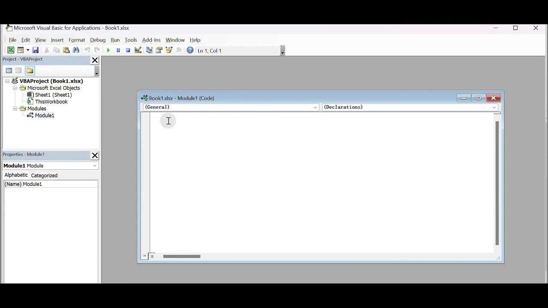Click the code window's horizontal scrollbar thumb
This screenshot has height=308, width=548.
(182, 256)
